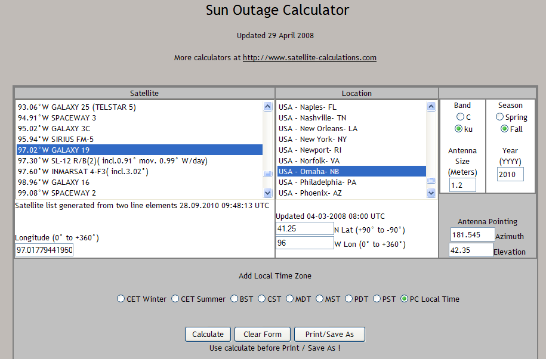
Task: Select CET Summer time zone
Action: point(175,299)
